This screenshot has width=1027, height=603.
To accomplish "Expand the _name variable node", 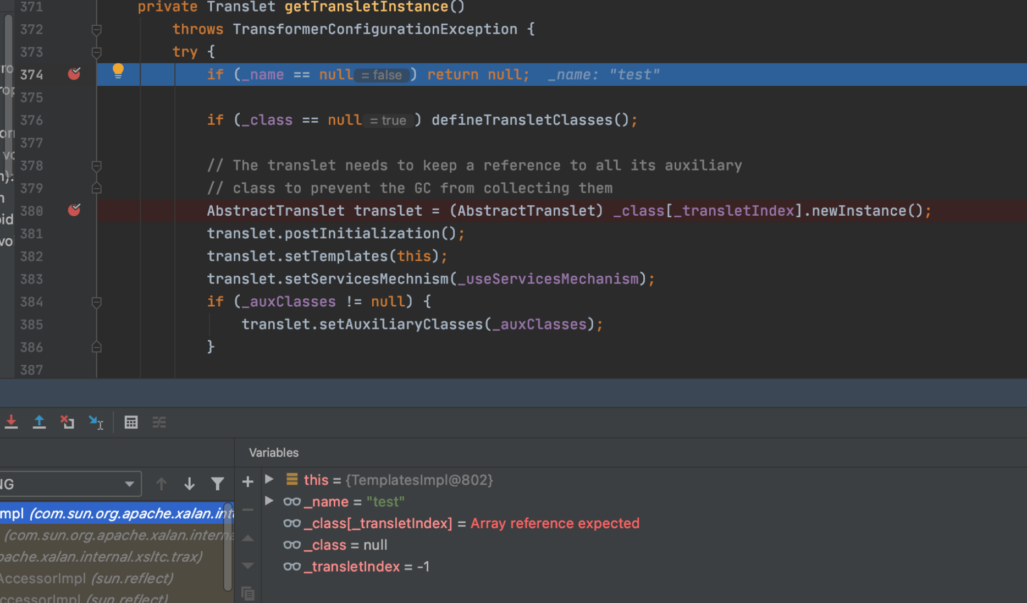I will [x=269, y=501].
